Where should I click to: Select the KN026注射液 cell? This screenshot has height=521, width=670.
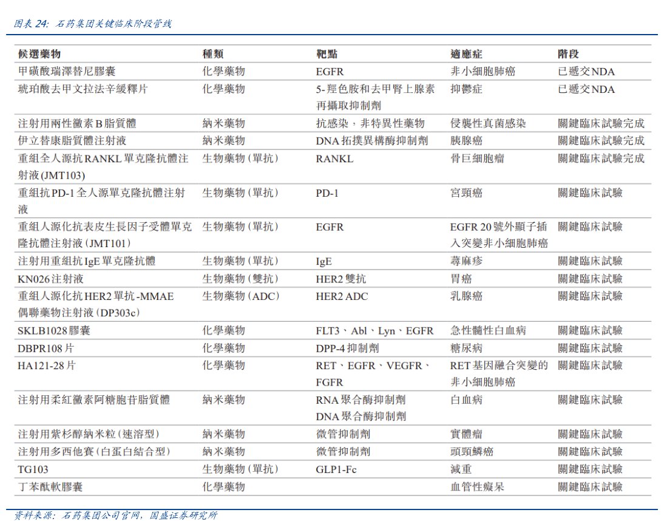point(50,279)
